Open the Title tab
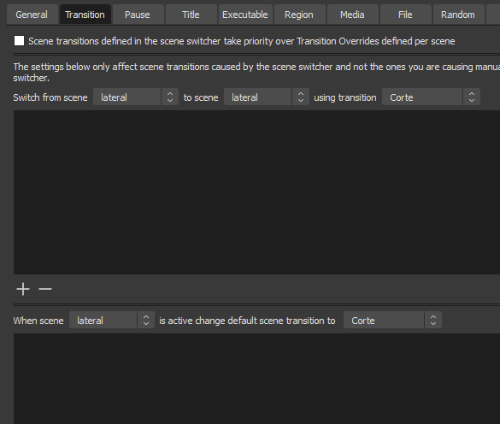Screen dimensions: 500x424 pyautogui.click(x=191, y=15)
